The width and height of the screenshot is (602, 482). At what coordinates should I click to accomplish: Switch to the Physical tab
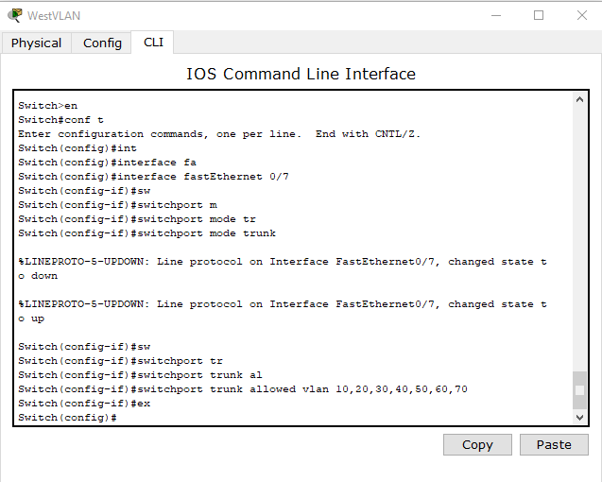(36, 43)
